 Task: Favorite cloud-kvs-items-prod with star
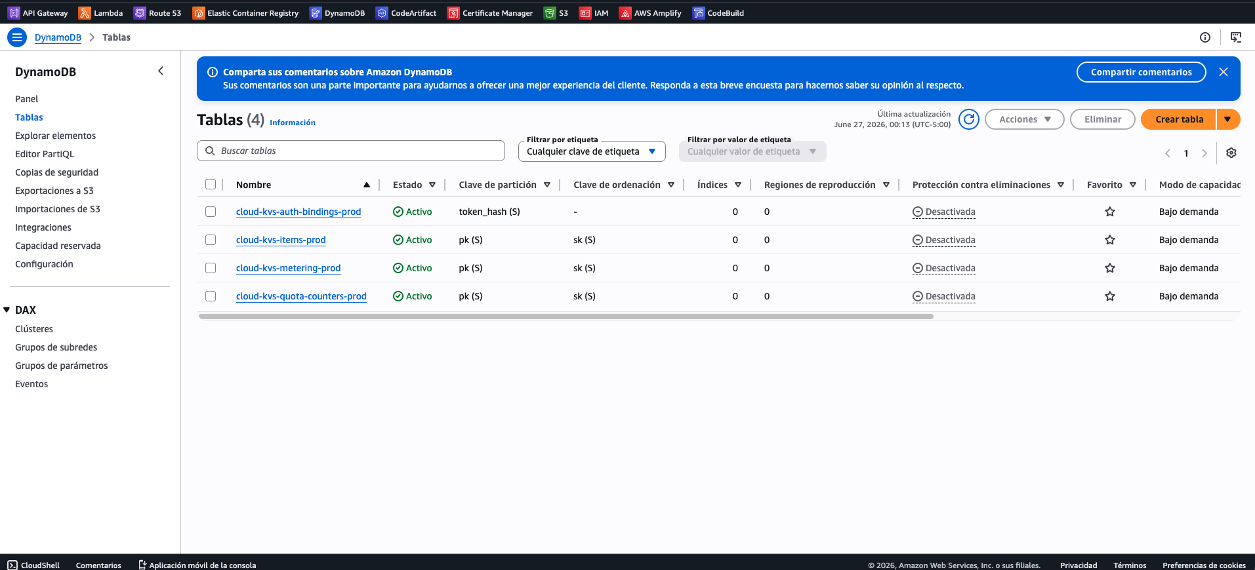click(1110, 240)
